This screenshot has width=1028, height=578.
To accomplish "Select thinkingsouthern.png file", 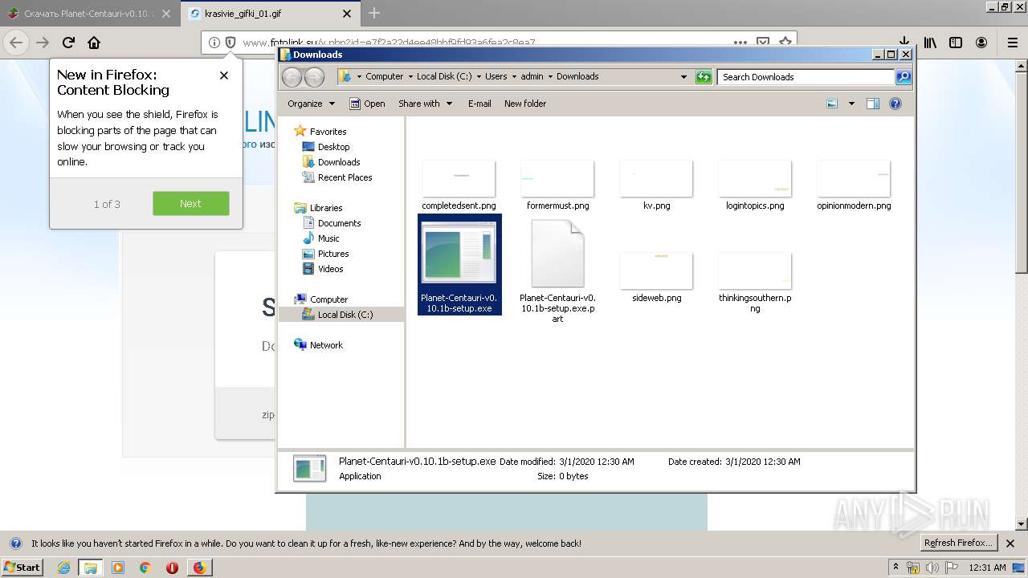I will point(755,283).
